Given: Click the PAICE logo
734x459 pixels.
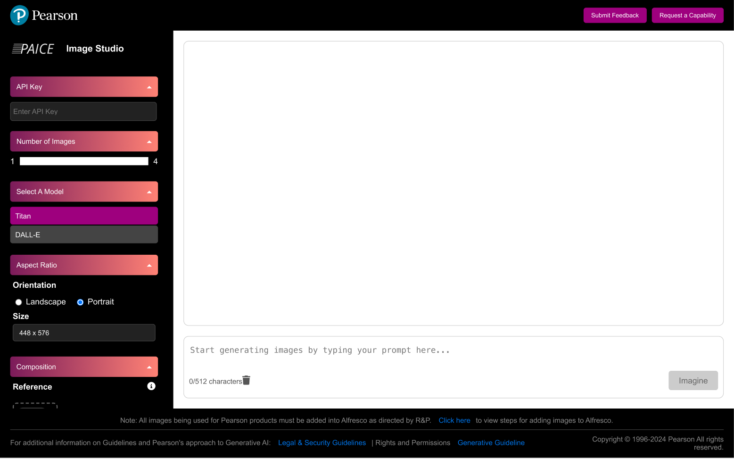Looking at the screenshot, I should [33, 49].
